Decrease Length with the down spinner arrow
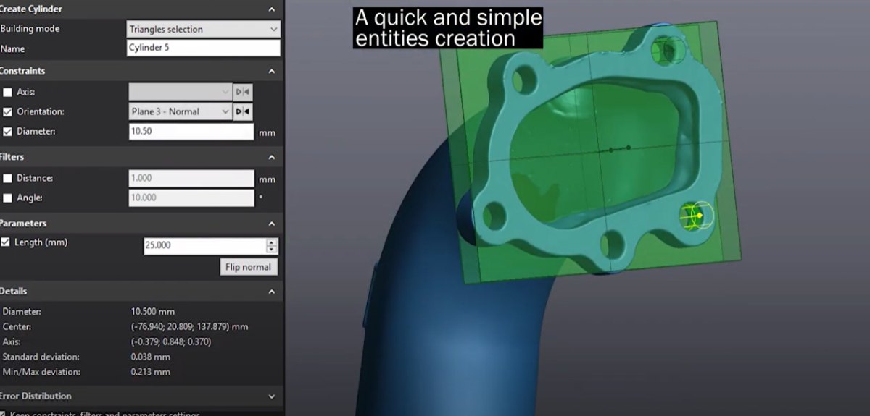Image resolution: width=870 pixels, height=416 pixels. 272,249
